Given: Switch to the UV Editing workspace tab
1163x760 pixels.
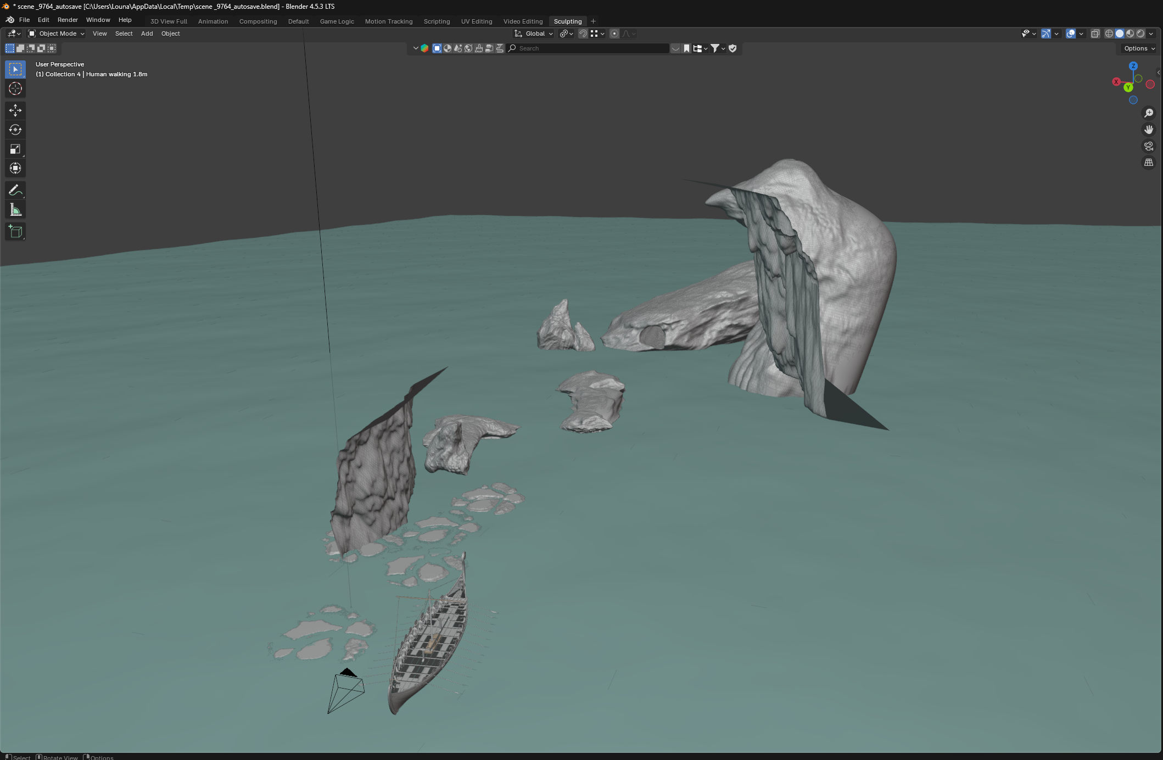Looking at the screenshot, I should point(476,21).
